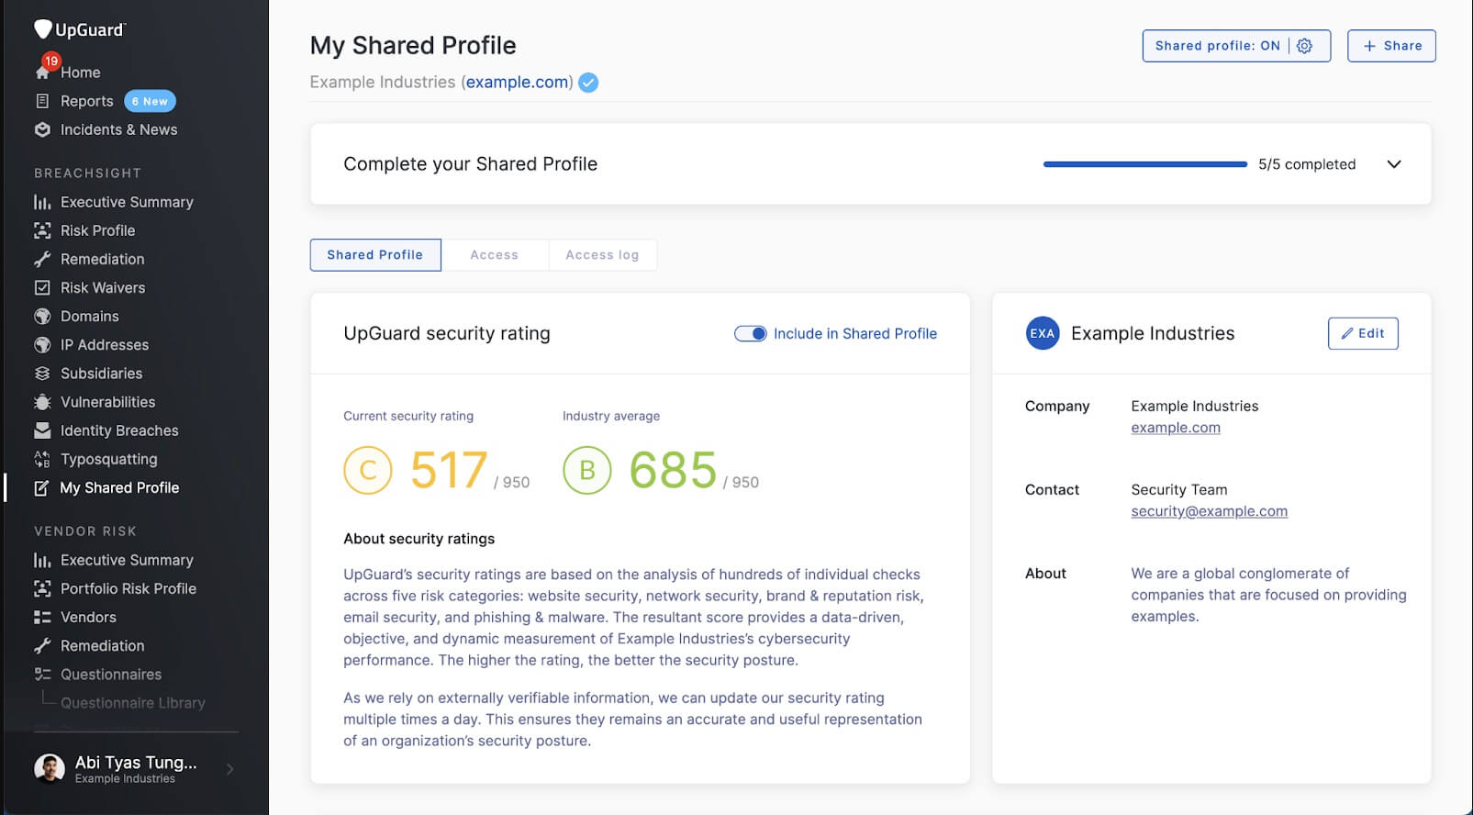1473x815 pixels.
Task: Open Portfolio Risk Profile page
Action: click(128, 588)
